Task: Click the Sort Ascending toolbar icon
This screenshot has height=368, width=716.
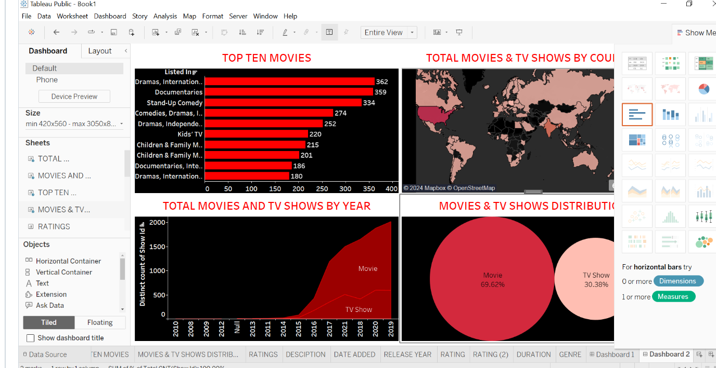Action: click(242, 32)
